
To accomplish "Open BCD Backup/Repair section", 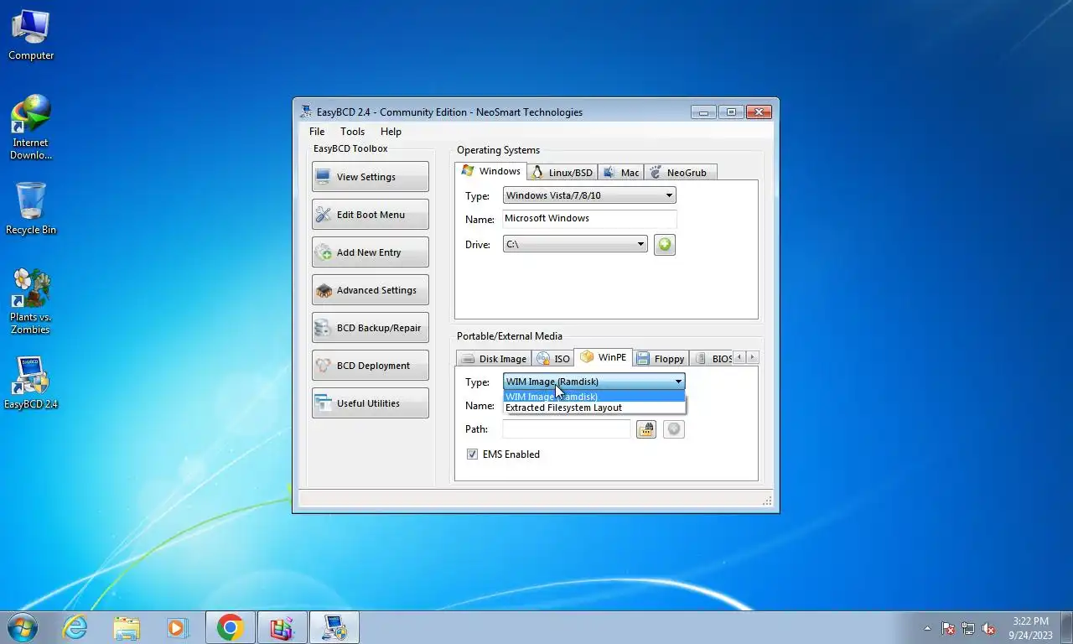I will pos(370,328).
